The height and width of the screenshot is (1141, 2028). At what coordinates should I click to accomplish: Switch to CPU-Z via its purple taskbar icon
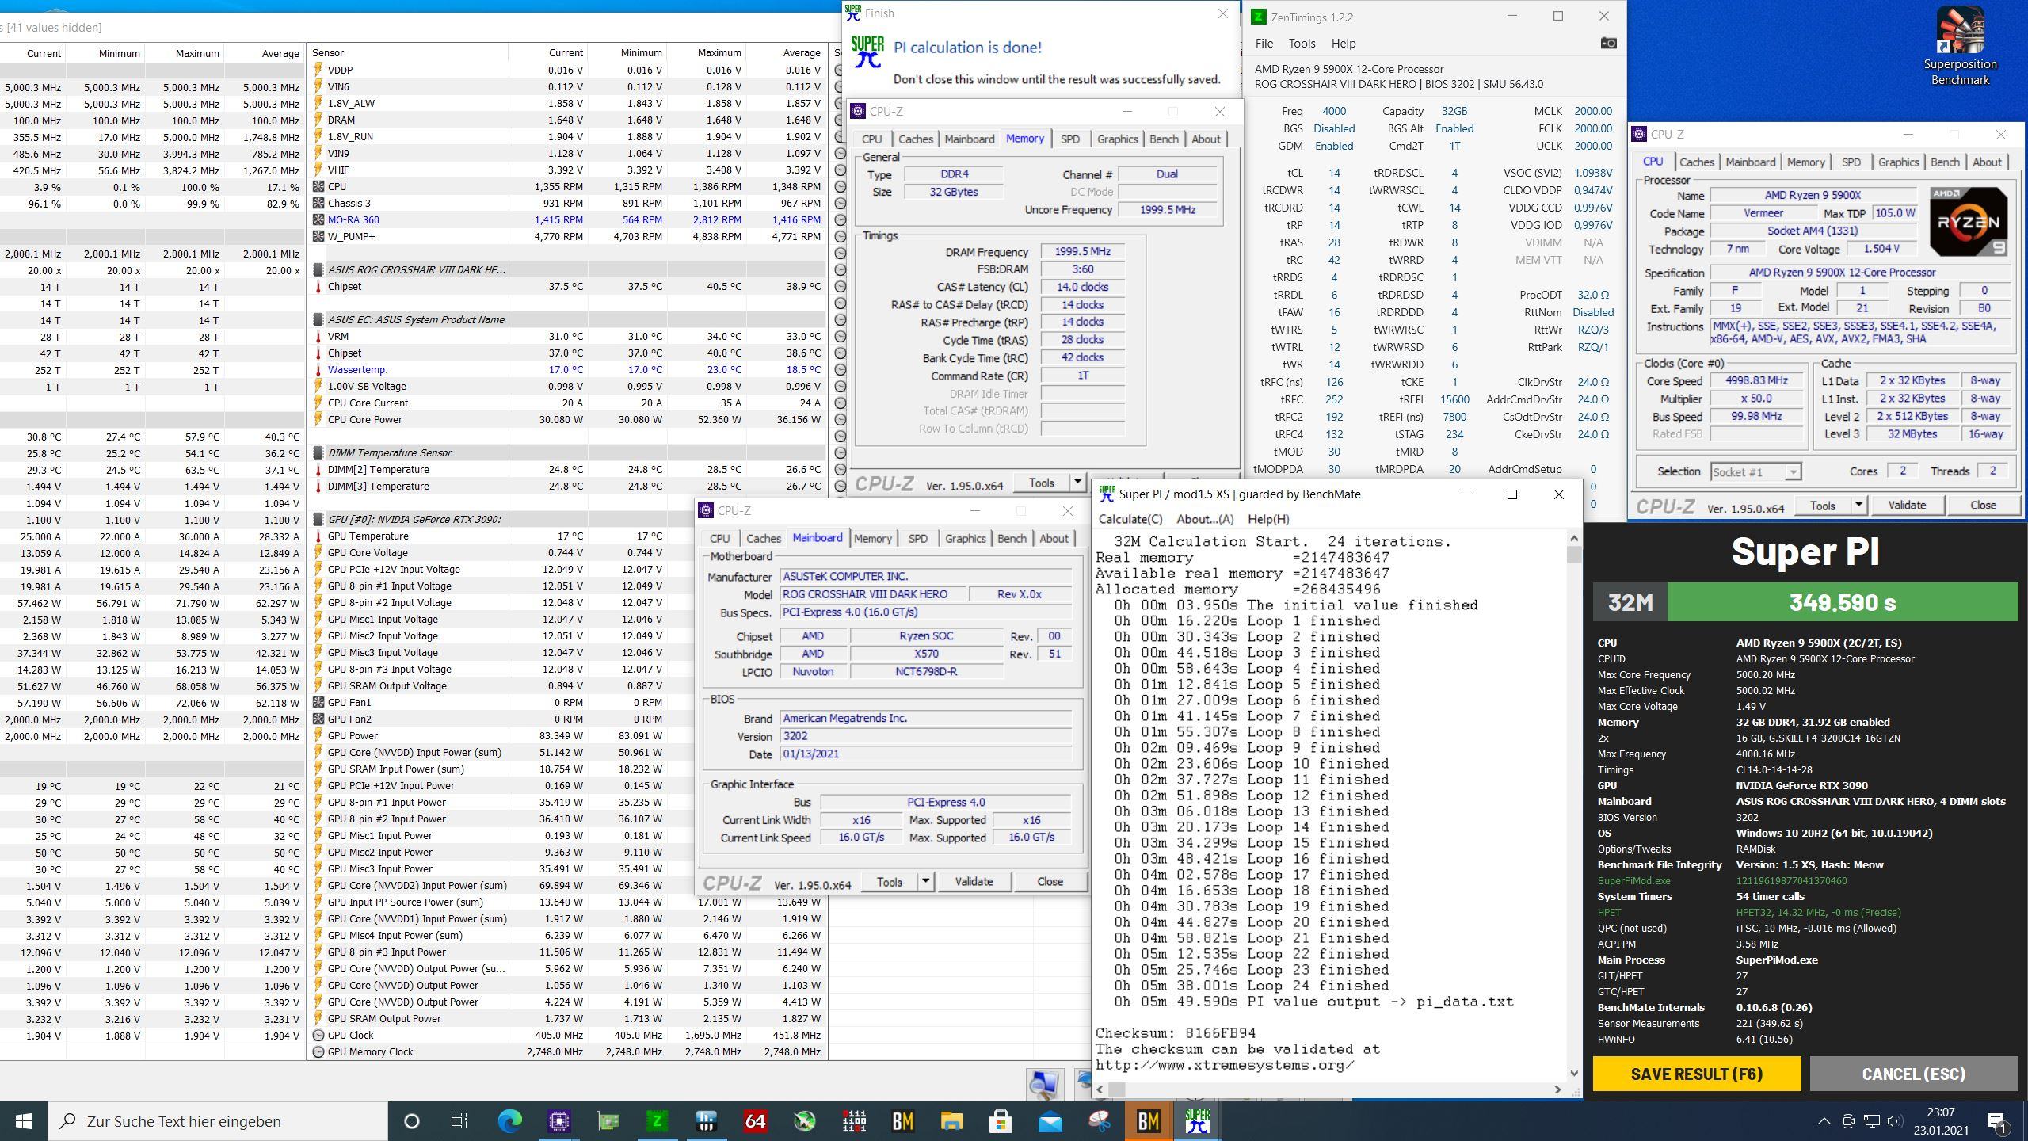(559, 1121)
